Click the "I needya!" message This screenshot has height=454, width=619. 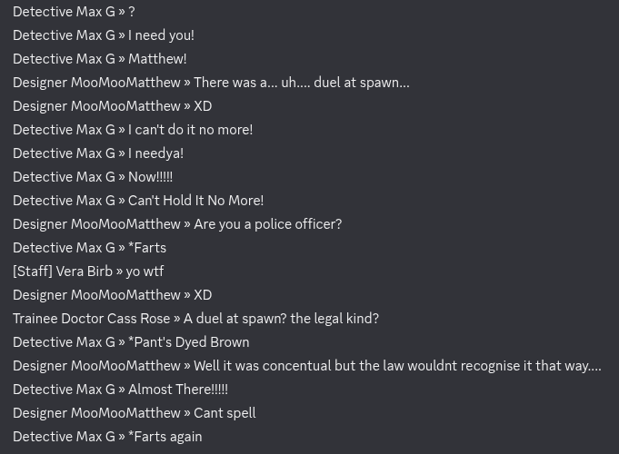(155, 153)
